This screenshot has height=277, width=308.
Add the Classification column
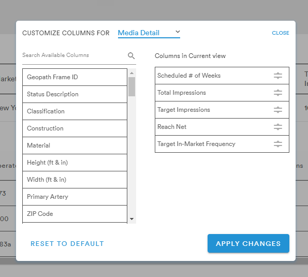coord(75,111)
